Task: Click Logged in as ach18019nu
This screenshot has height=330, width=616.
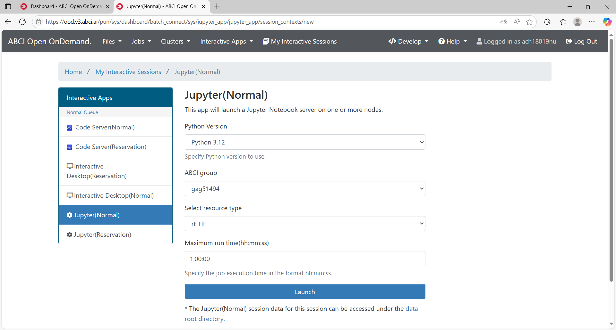Action: (516, 41)
